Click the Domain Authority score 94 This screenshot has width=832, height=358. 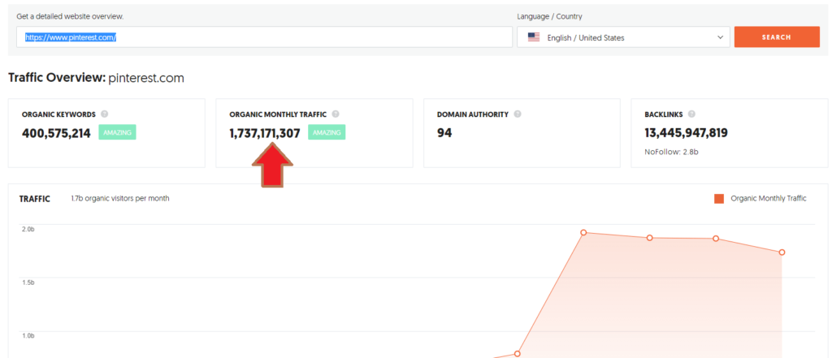point(444,133)
